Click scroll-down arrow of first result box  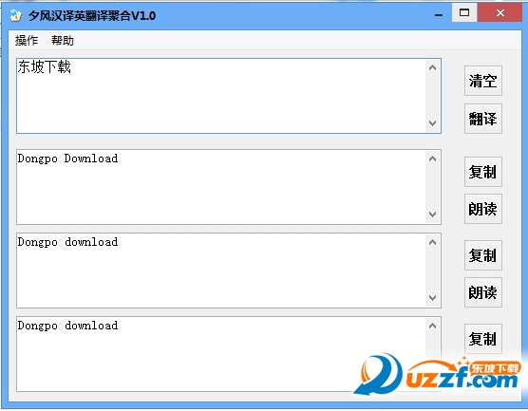click(x=433, y=215)
